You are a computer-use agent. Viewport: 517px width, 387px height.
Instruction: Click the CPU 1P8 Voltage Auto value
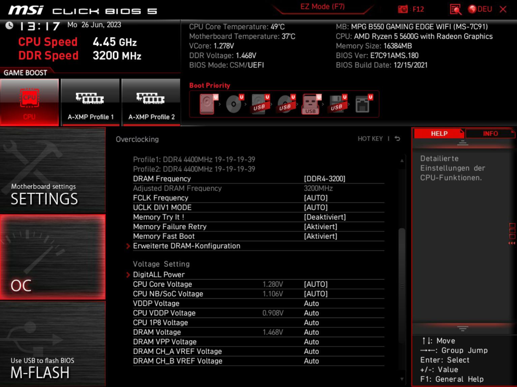311,323
